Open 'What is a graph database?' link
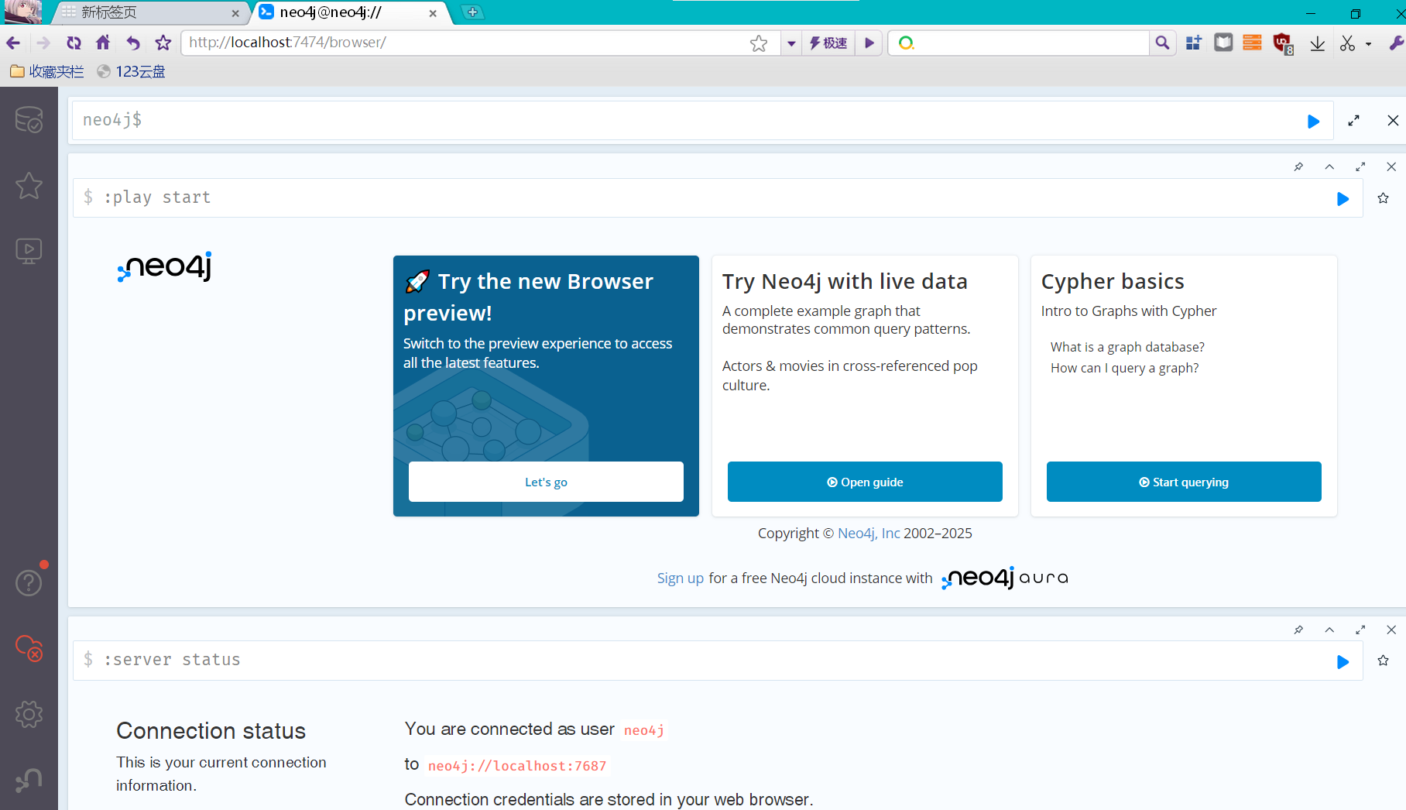Image resolution: width=1406 pixels, height=810 pixels. coord(1127,347)
